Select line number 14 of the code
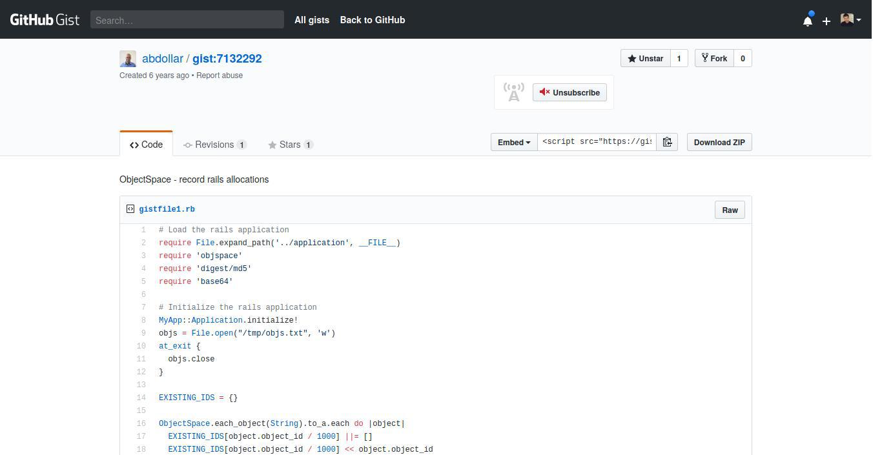 [141, 398]
